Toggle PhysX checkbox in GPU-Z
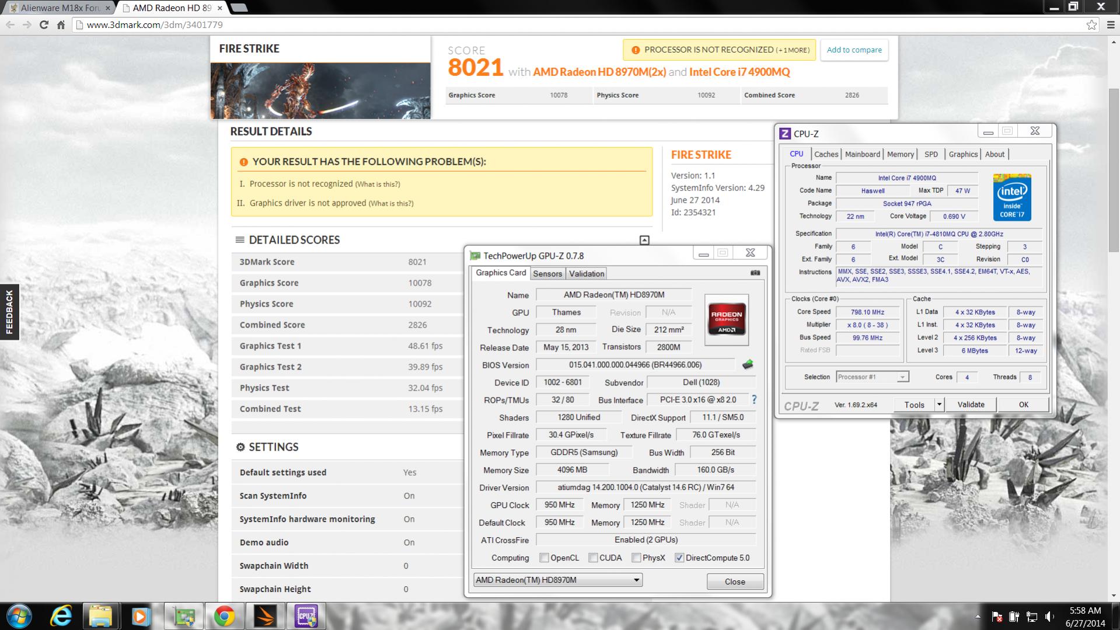Viewport: 1120px width, 630px height. coord(636,558)
